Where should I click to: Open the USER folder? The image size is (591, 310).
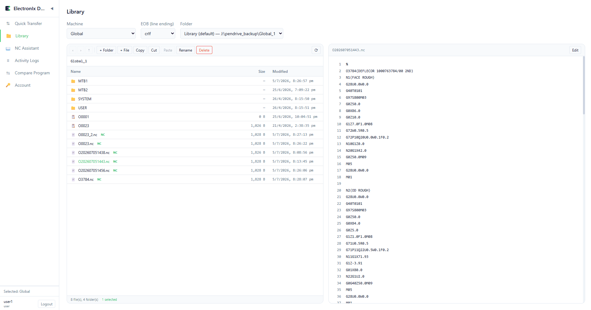(x=195, y=108)
